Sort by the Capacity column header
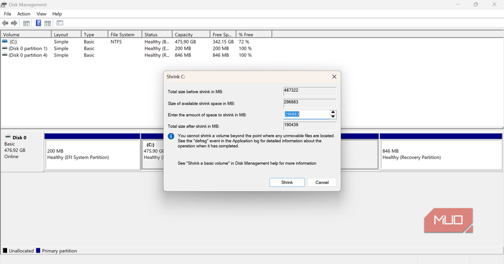Screen dimensions: 504x264 click(191, 34)
